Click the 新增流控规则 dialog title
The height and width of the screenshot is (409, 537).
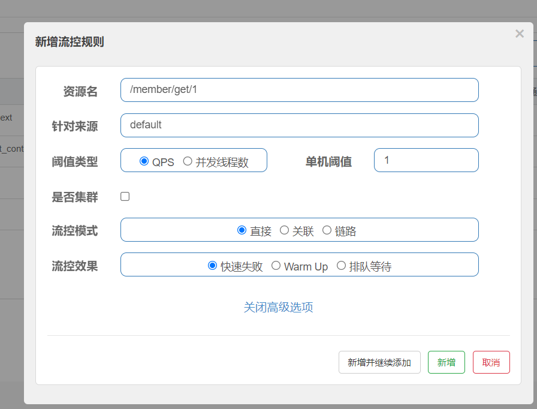(70, 41)
